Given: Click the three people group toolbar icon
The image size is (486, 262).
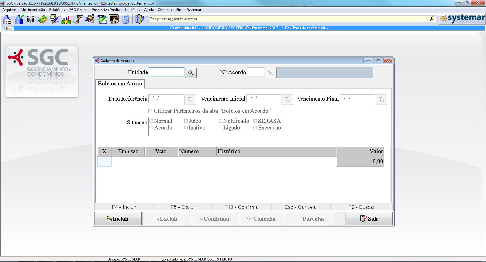Looking at the screenshot, I should [x=30, y=19].
